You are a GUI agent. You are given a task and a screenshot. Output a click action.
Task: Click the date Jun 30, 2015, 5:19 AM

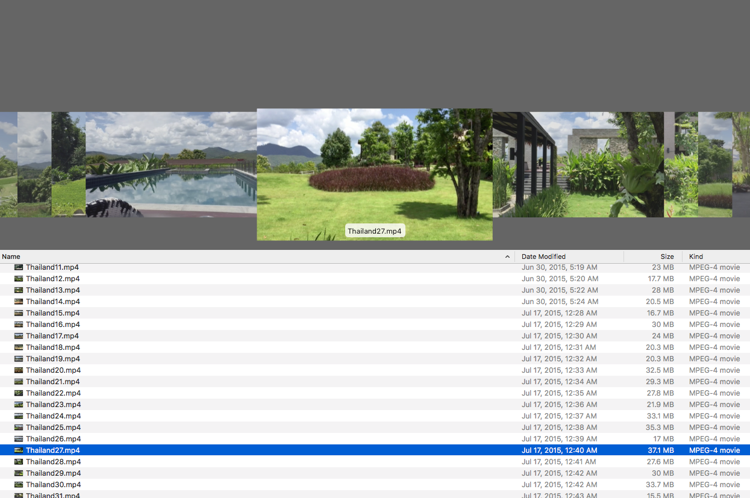pos(560,267)
